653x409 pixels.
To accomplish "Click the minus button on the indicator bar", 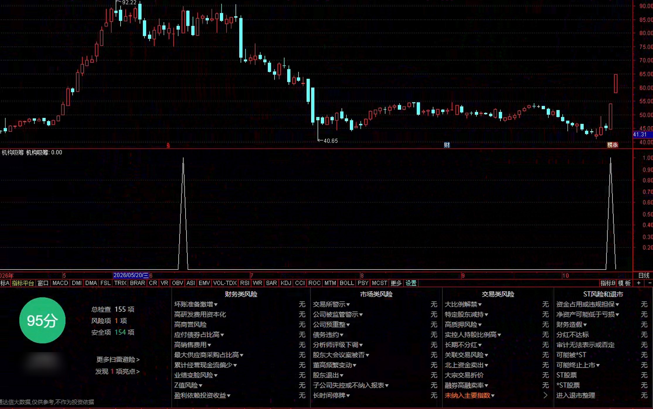I will 650,283.
